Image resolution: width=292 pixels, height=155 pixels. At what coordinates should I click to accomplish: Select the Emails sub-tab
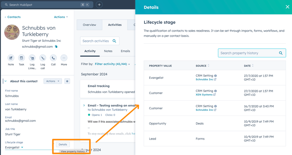click(125, 51)
